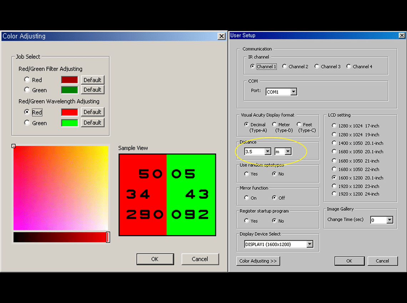Enable Register startup program
Viewport: 407px width, 303px height.
[246, 221]
